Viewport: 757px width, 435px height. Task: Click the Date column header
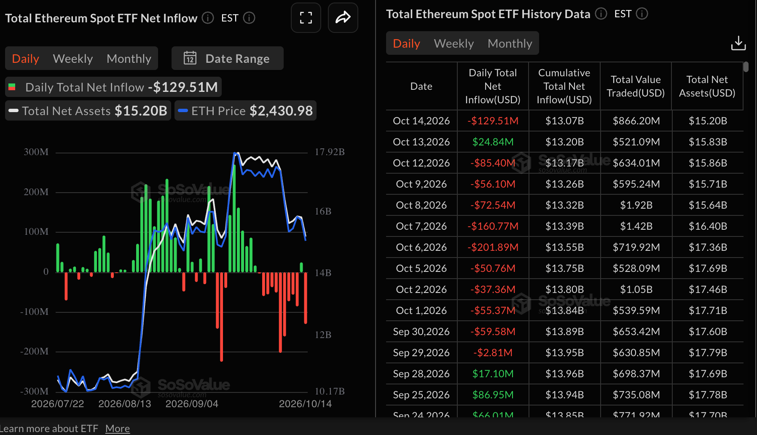pyautogui.click(x=421, y=86)
